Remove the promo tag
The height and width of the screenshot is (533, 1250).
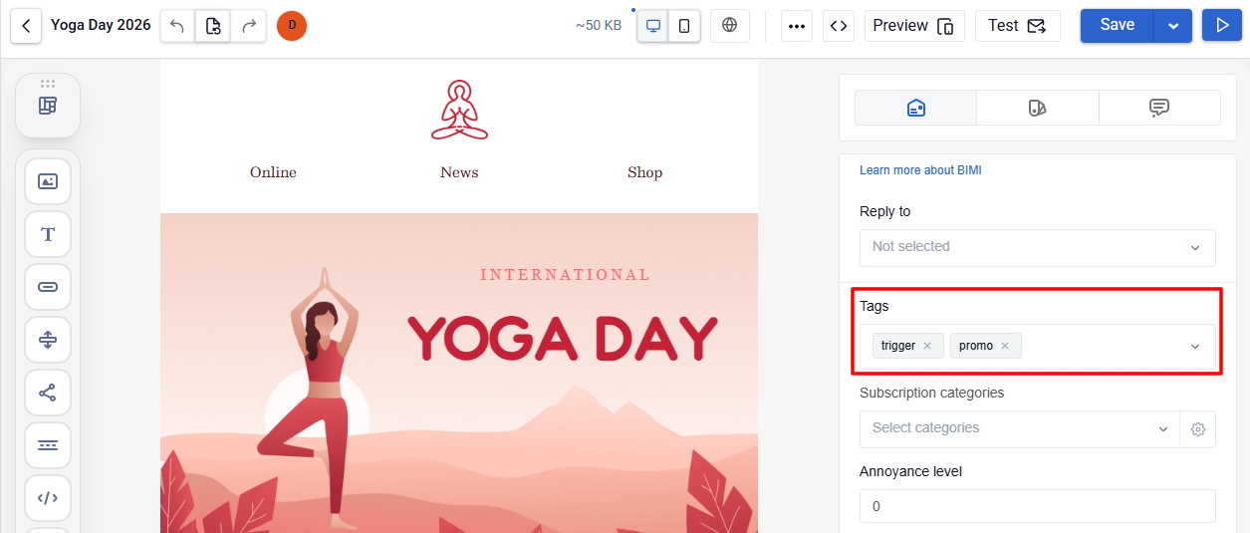1005,346
